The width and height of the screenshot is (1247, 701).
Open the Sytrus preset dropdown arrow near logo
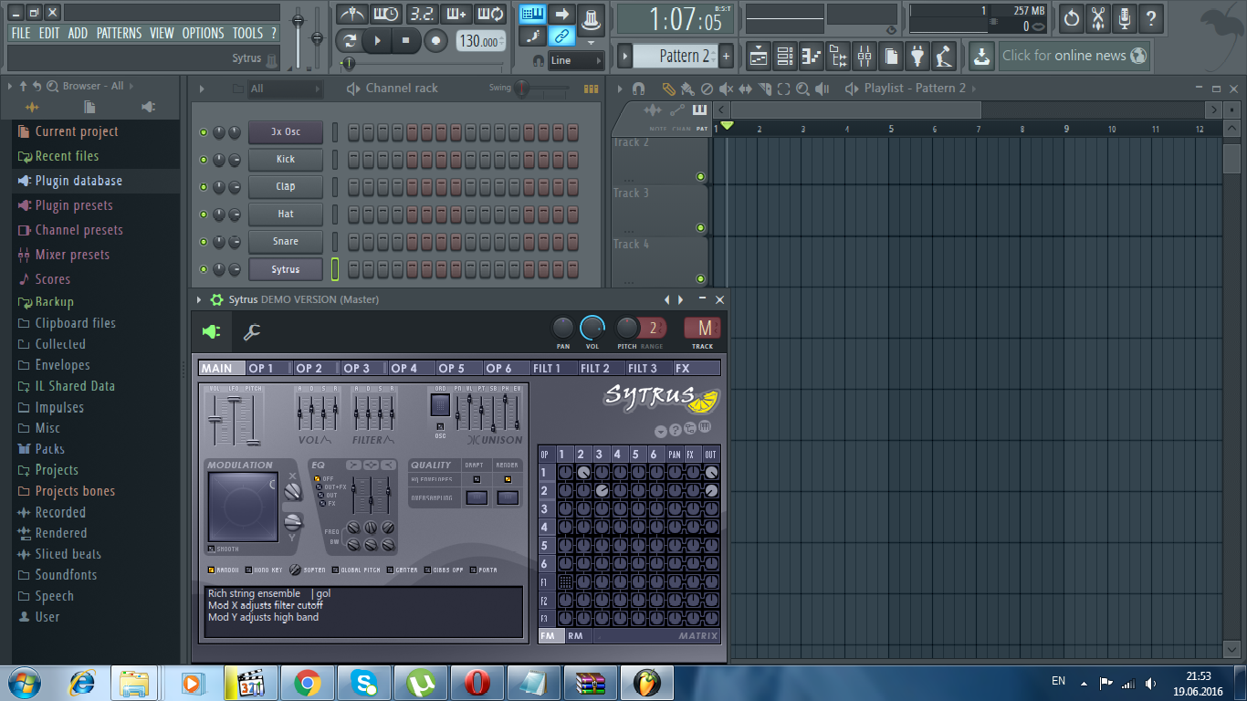click(661, 431)
